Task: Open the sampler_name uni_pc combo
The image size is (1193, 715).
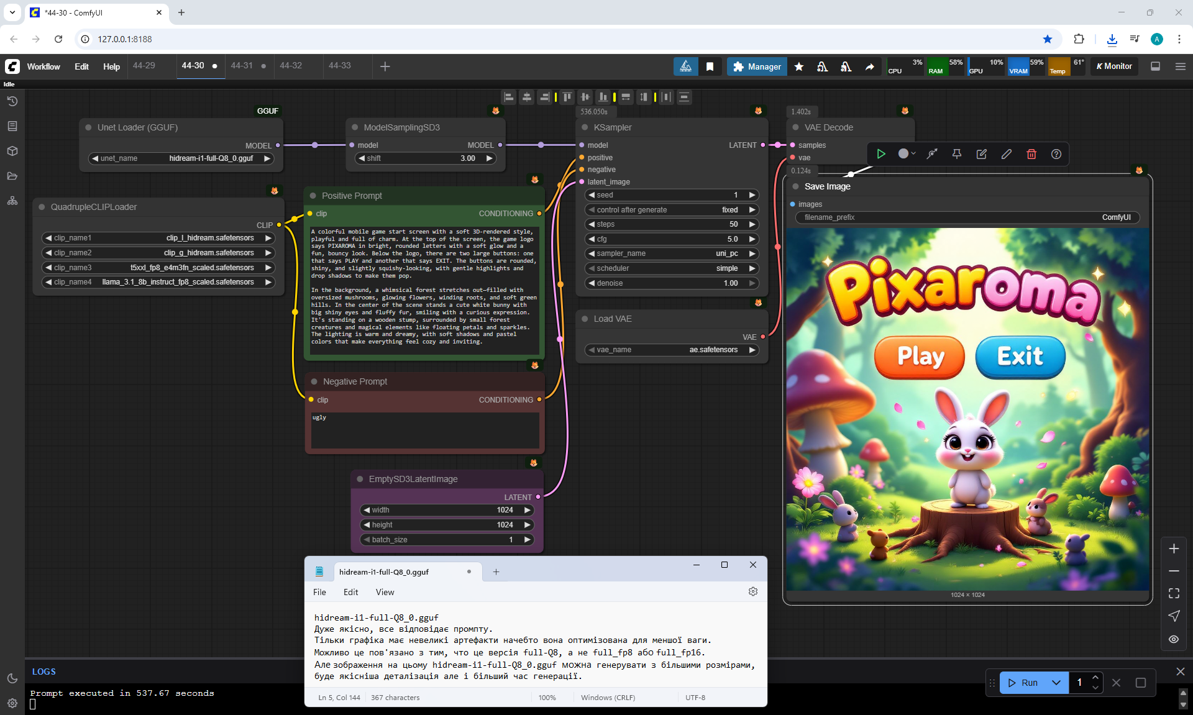Action: 671,253
